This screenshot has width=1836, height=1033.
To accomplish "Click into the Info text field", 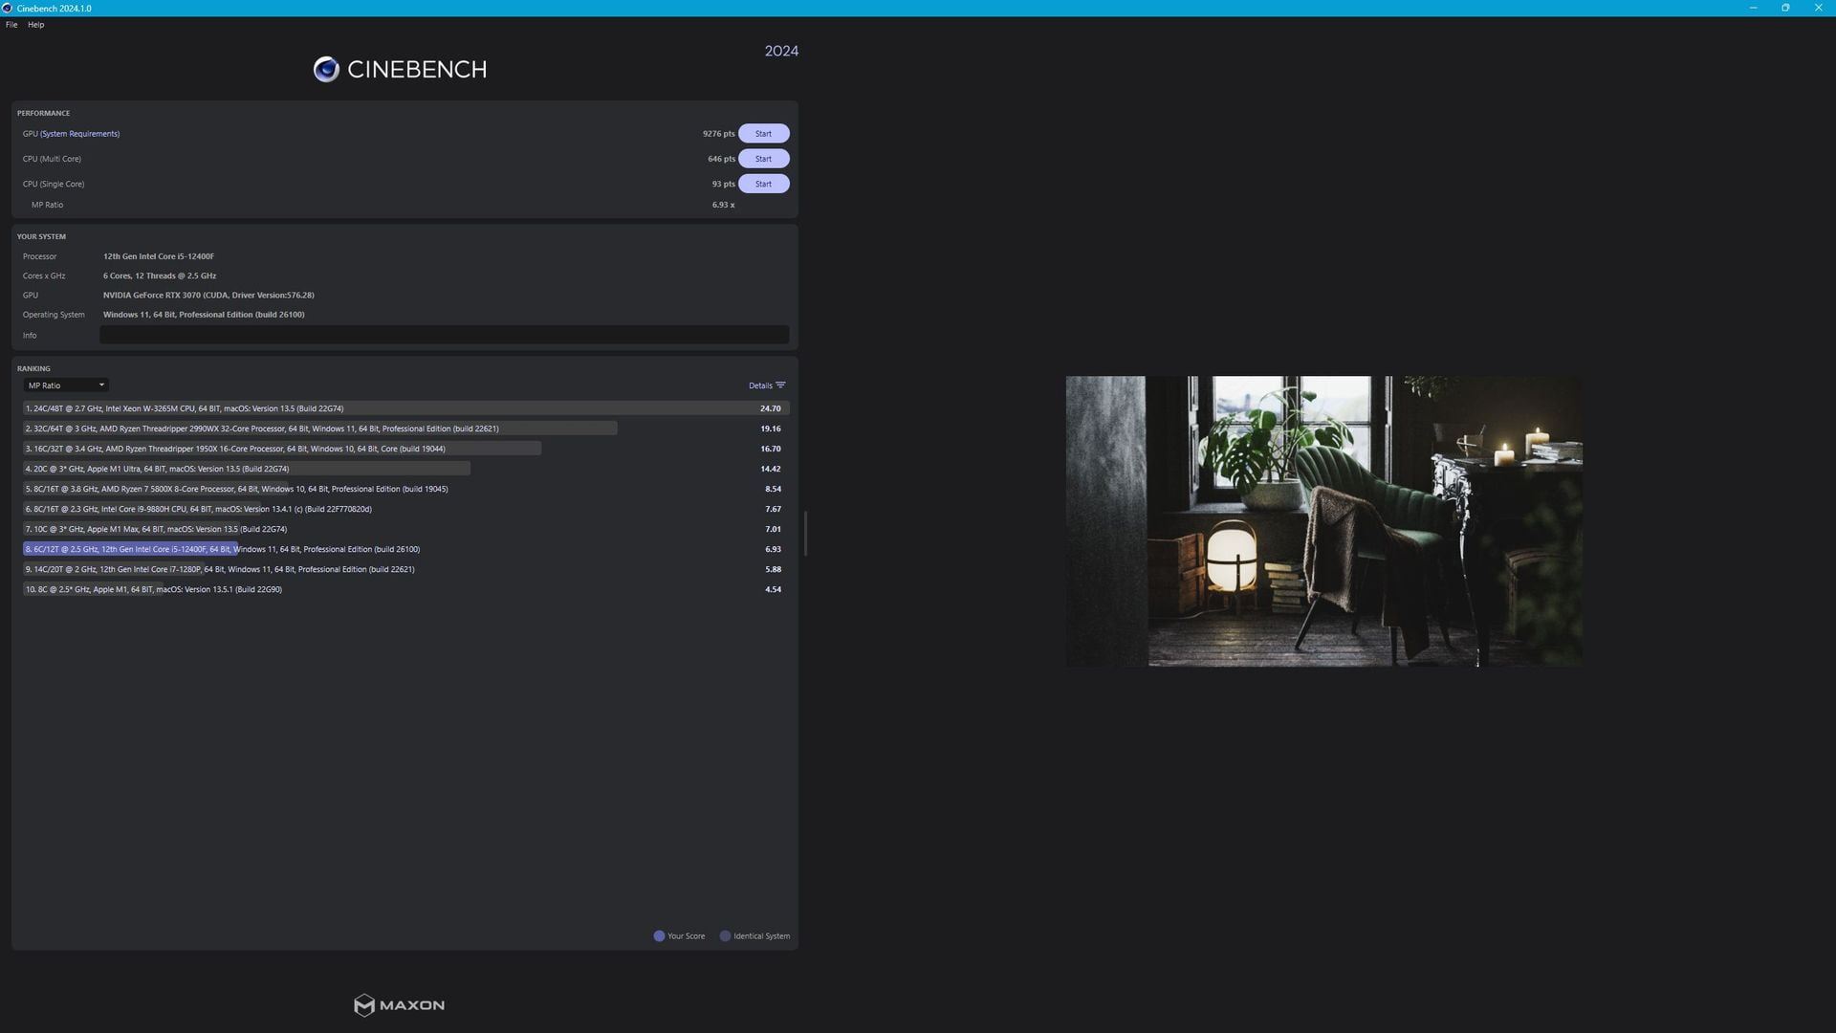I will [x=445, y=335].
